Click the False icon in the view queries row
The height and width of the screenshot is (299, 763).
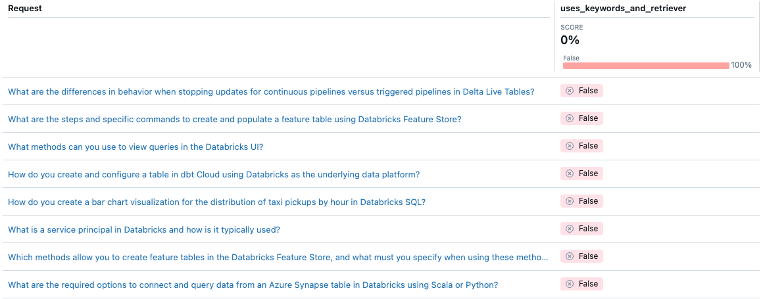(x=570, y=146)
